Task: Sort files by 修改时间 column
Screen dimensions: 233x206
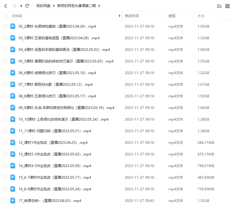Action: [132, 16]
